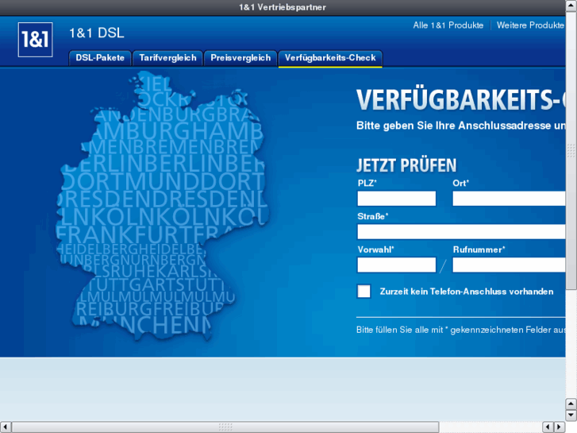Viewport: 577px width, 433px height.
Task: Click the 1&1 Vertriebspartner window title
Action: (x=283, y=7)
